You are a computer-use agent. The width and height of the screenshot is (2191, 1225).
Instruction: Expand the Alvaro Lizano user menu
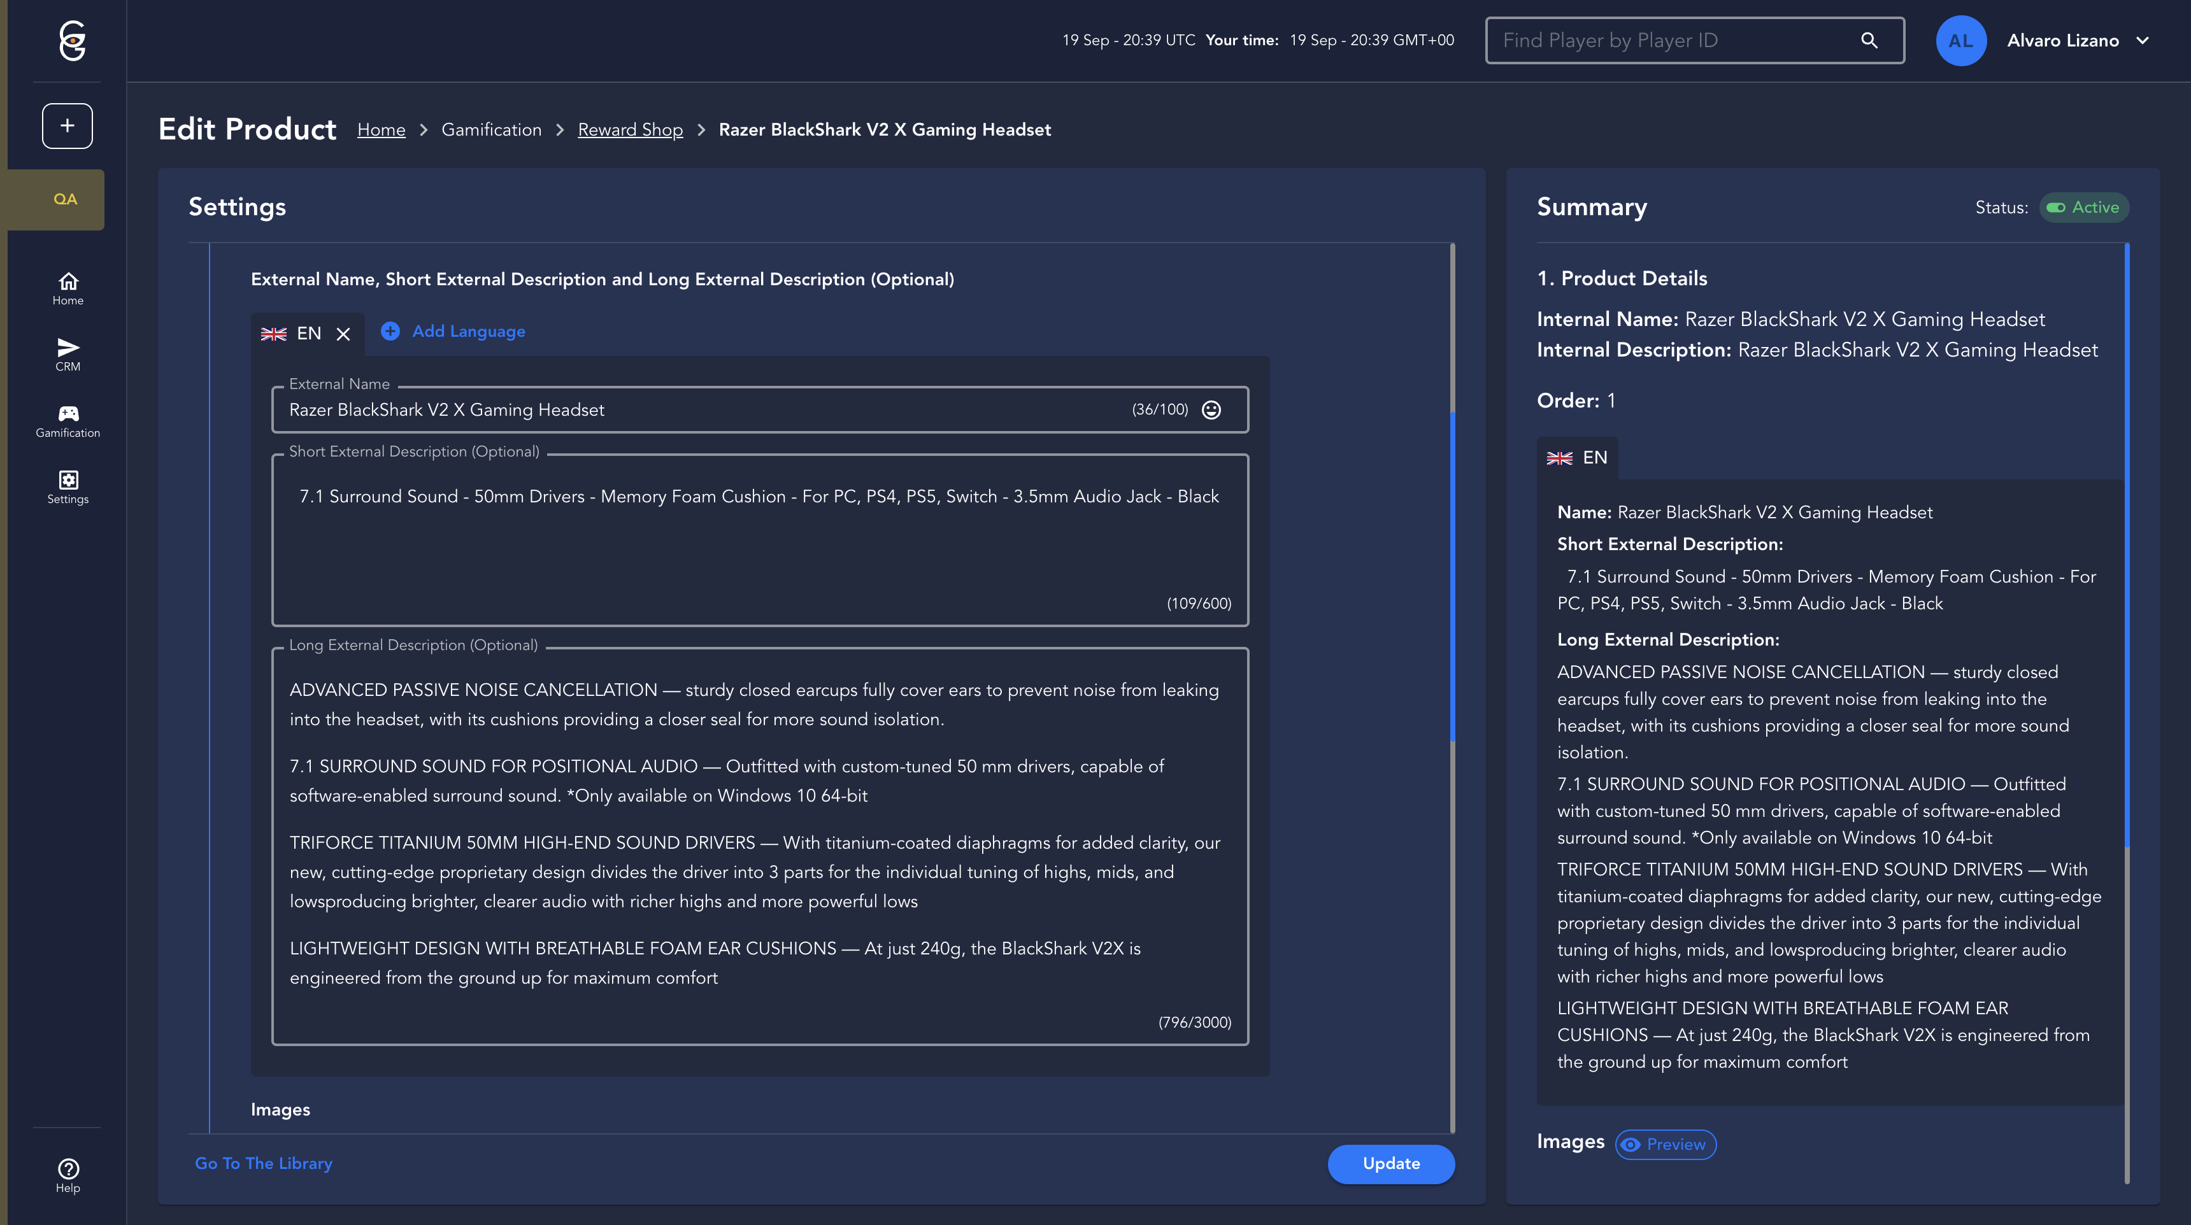click(2143, 40)
